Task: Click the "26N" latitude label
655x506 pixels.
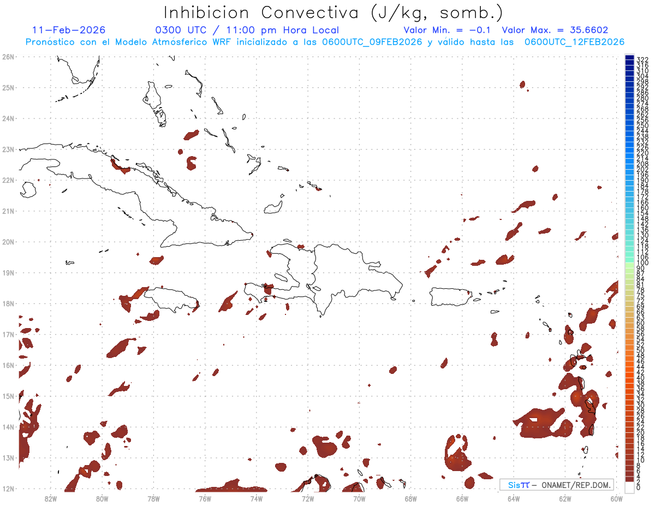Action: [8, 57]
